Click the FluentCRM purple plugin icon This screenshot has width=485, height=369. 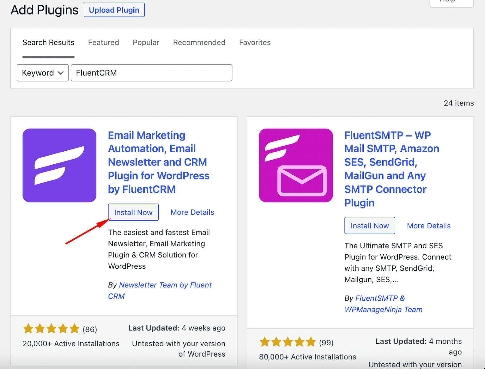(x=59, y=165)
